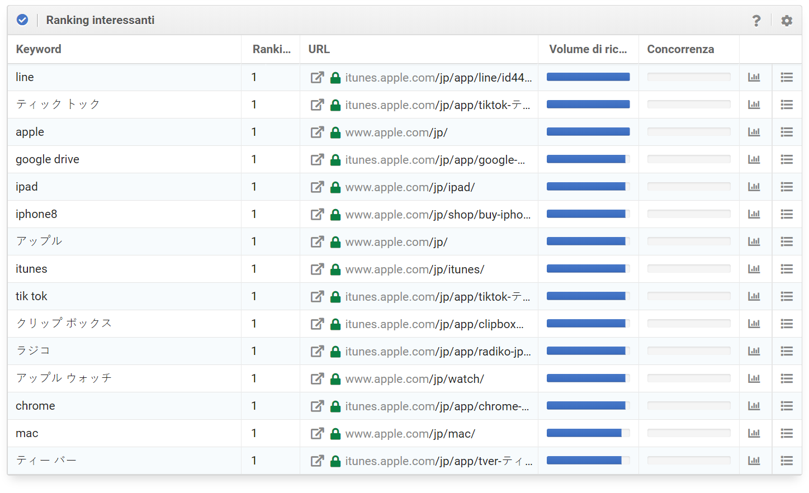The width and height of the screenshot is (809, 493).
Task: Open the external link icon for ipad
Action: click(317, 187)
